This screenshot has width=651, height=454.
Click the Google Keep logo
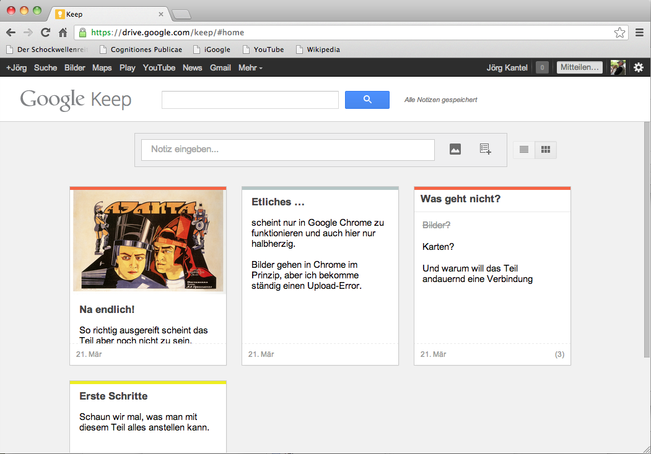[76, 100]
